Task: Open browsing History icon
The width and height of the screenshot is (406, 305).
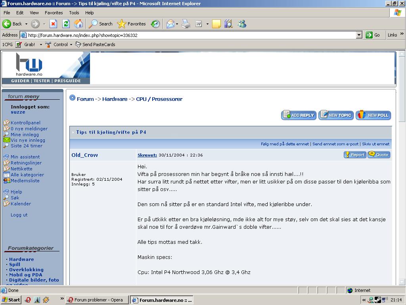Action: pos(155,24)
